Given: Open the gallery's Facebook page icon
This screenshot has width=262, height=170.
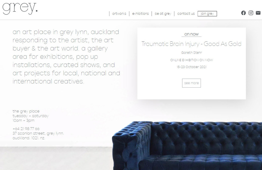Looking at the screenshot, I should (x=243, y=13).
